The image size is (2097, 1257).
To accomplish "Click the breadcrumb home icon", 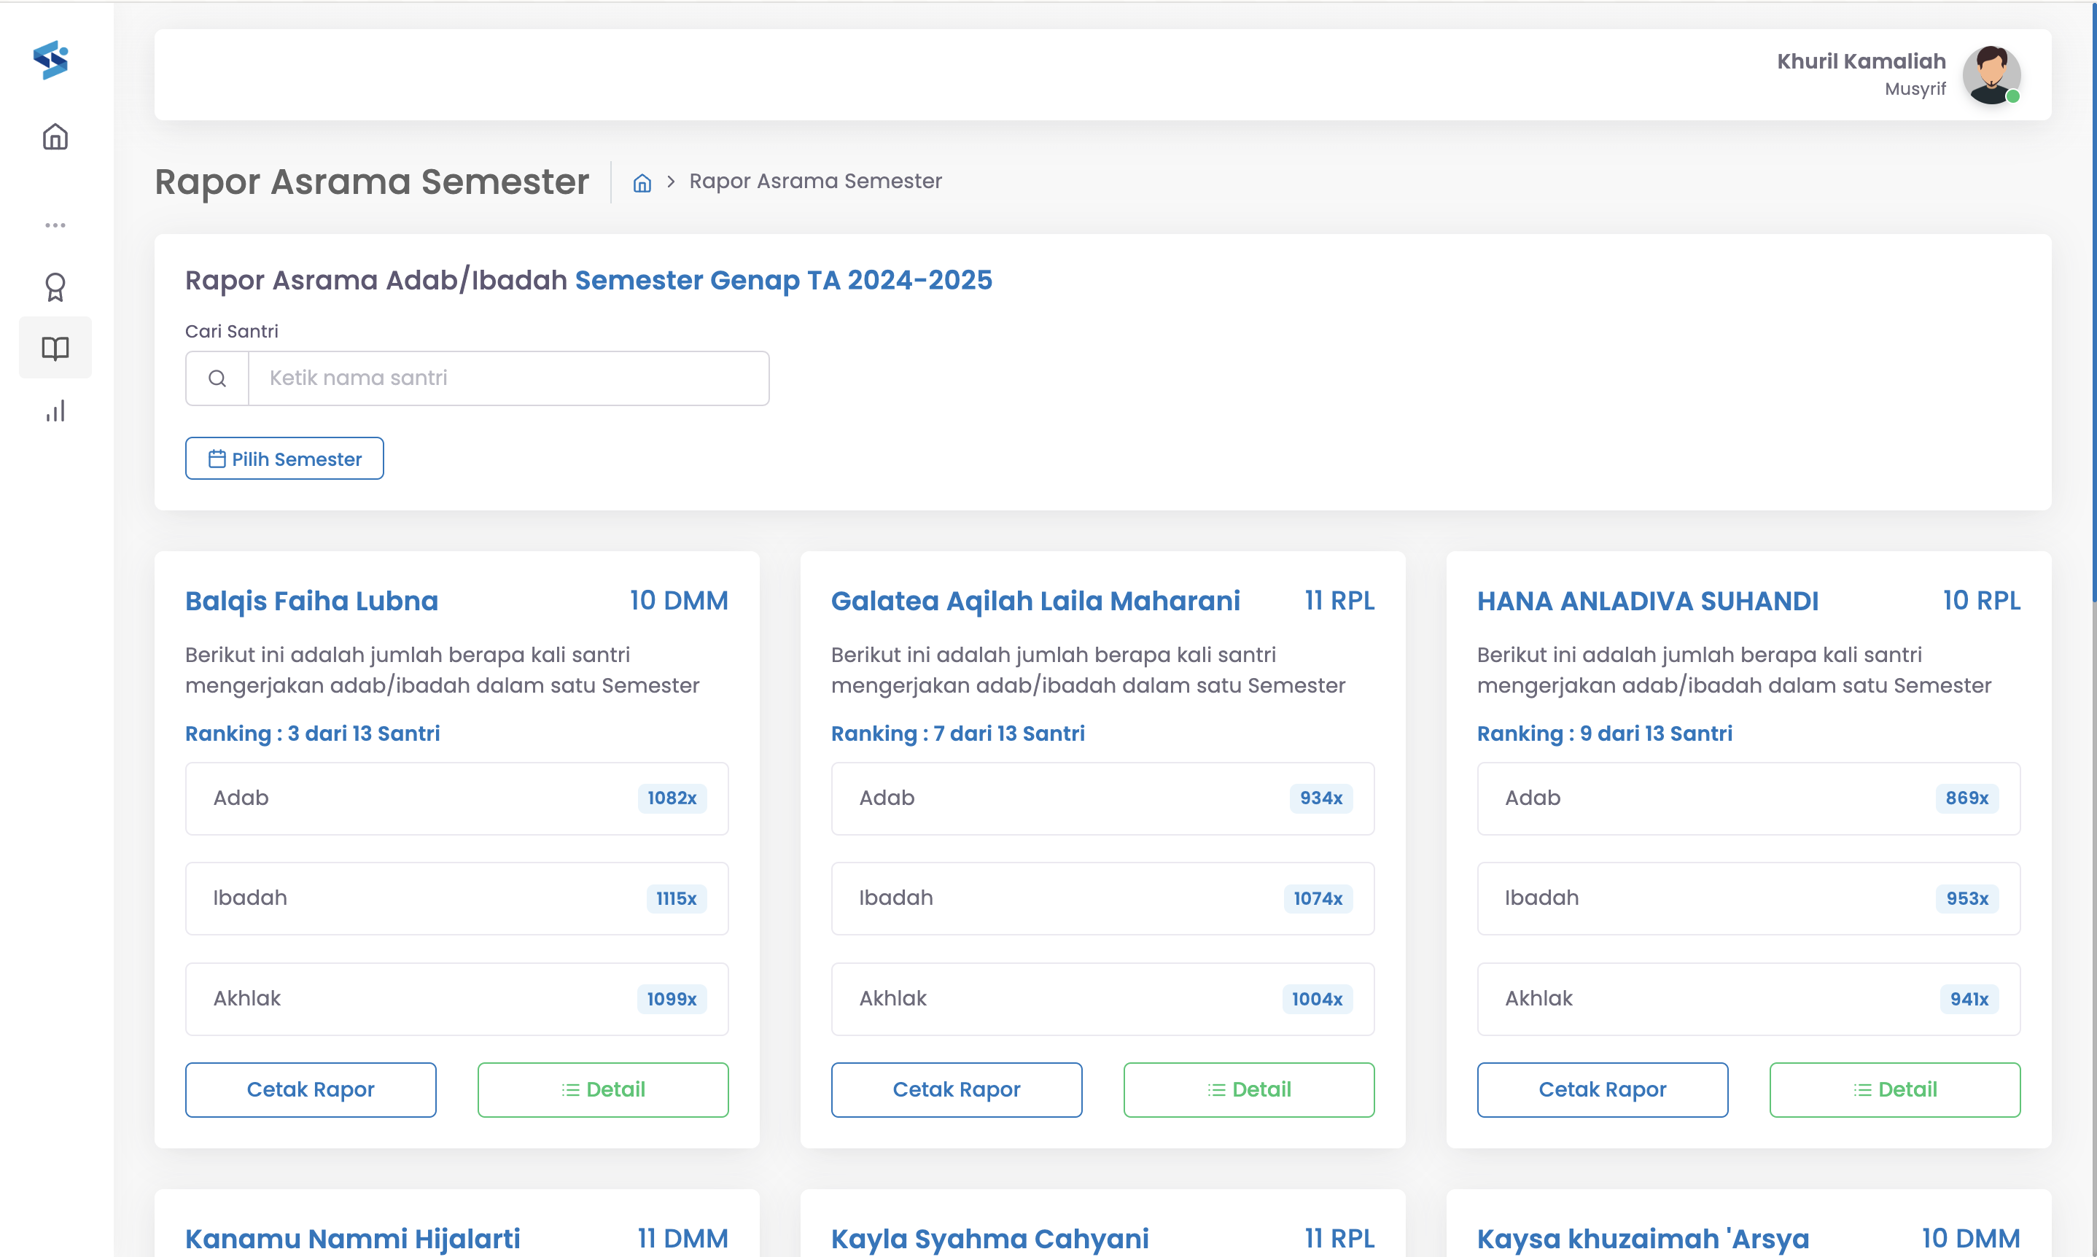I will pyautogui.click(x=641, y=182).
